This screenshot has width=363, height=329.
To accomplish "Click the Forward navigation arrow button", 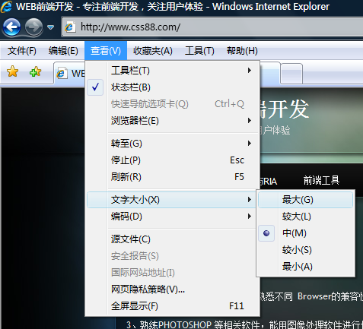I will [33, 27].
